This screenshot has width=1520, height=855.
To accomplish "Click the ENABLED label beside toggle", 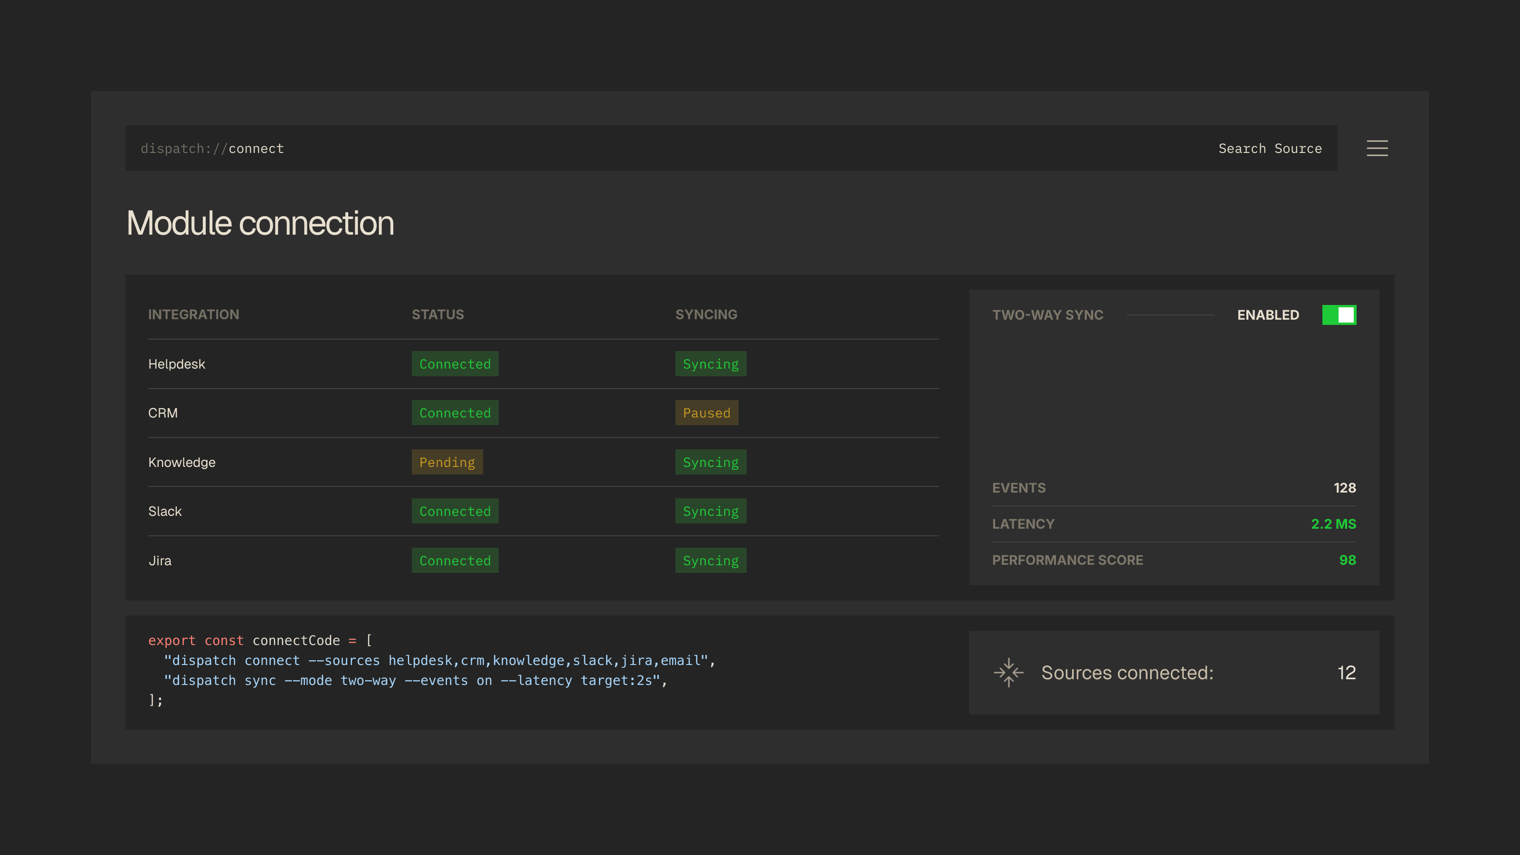I will 1267,315.
